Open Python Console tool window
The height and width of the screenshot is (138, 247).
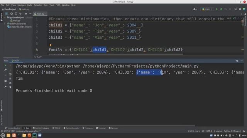[x=71, y=128]
